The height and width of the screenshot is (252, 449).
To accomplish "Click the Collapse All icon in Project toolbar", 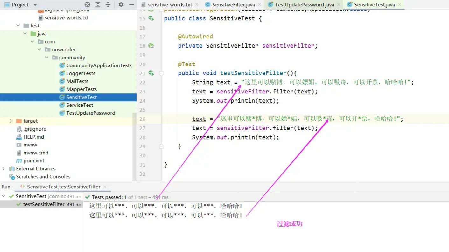I will pyautogui.click(x=109, y=5).
